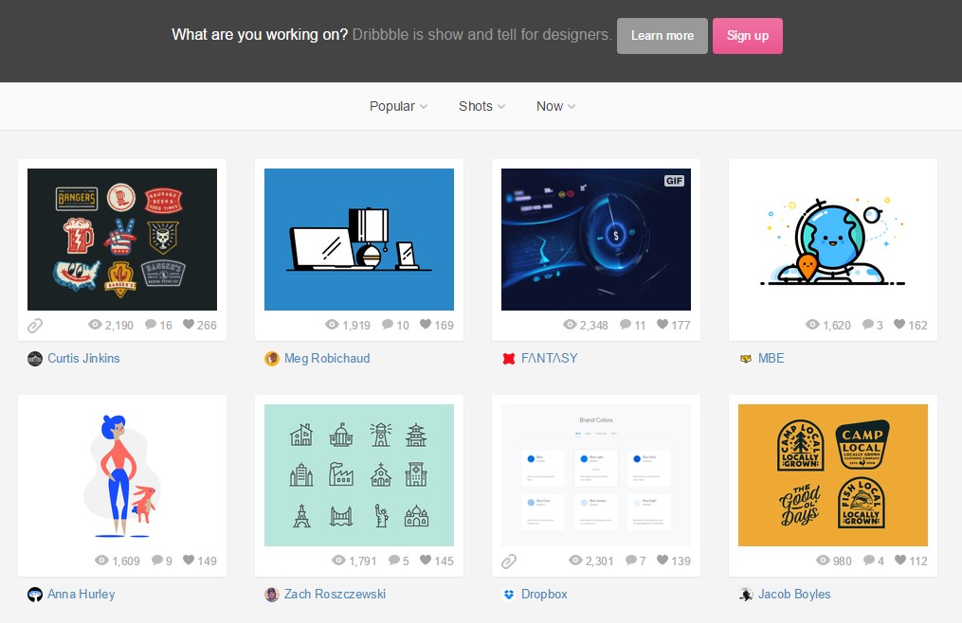962x623 pixels.
Task: Like the Curtis Jinkins shot with 266 hearts
Action: (189, 324)
